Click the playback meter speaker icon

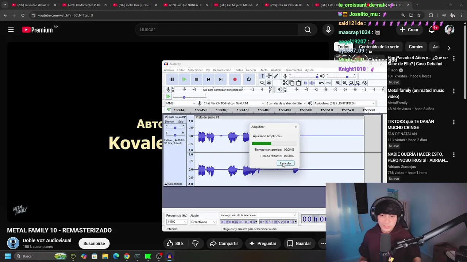click(x=280, y=90)
